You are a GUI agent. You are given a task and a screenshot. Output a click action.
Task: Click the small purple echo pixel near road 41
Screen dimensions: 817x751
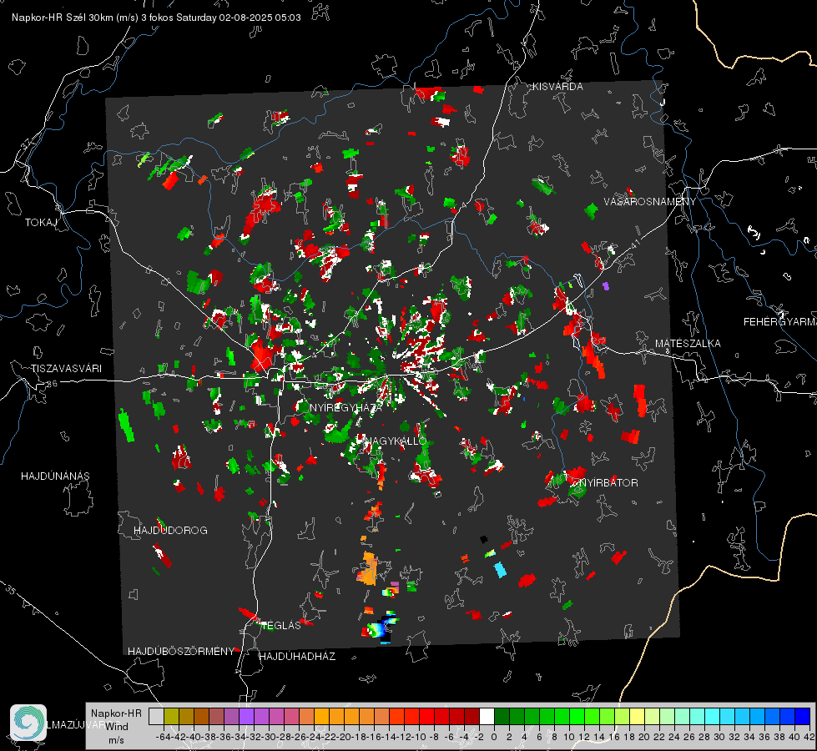point(606,285)
